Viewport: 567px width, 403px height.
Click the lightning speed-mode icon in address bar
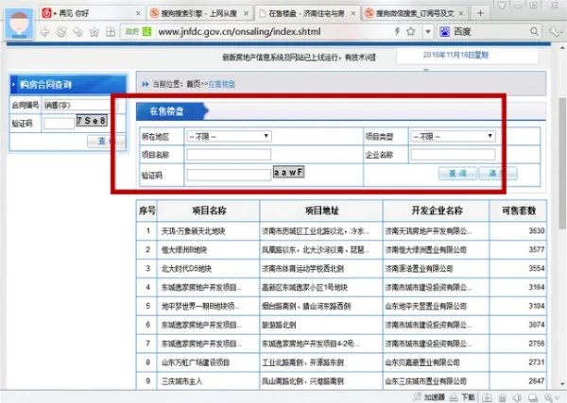point(397,31)
